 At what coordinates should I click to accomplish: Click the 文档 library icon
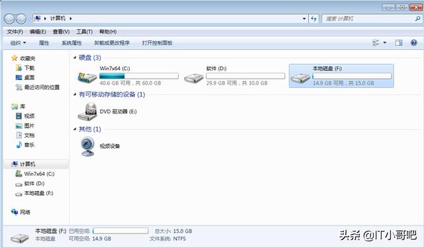click(x=19, y=135)
